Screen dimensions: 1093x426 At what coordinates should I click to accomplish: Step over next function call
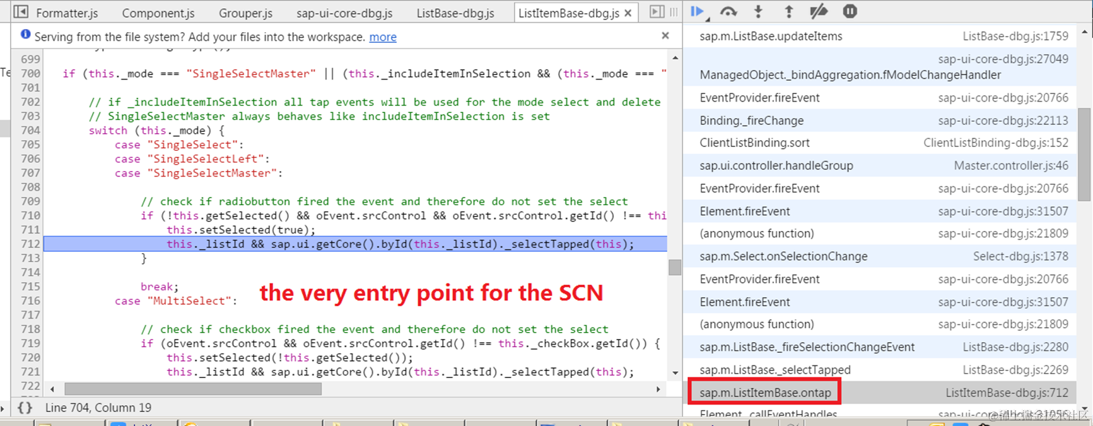(x=728, y=11)
